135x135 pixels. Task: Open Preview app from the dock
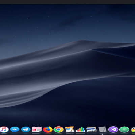(x=91, y=129)
